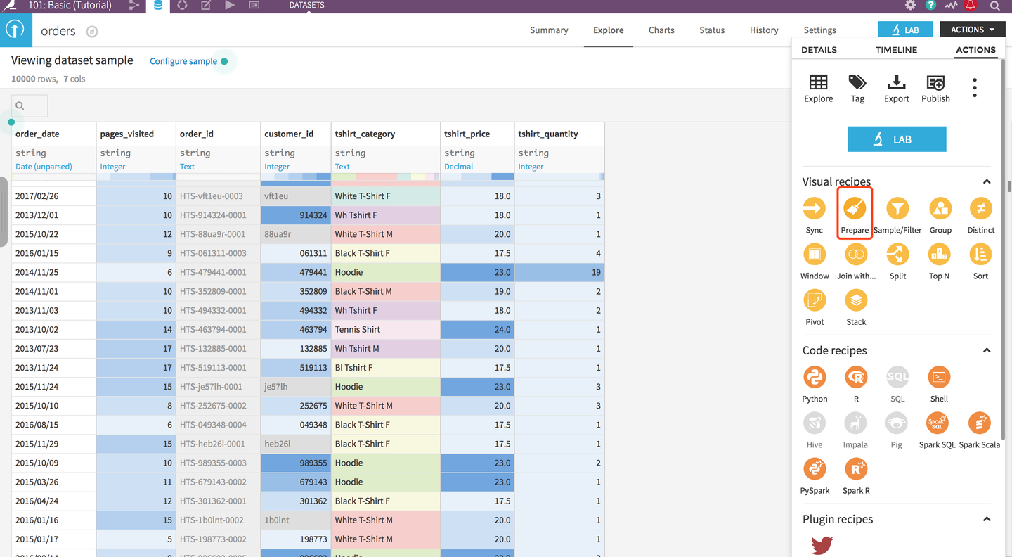Collapse the Visual recipes section
Viewport: 1012px width, 557px height.
pos(987,181)
